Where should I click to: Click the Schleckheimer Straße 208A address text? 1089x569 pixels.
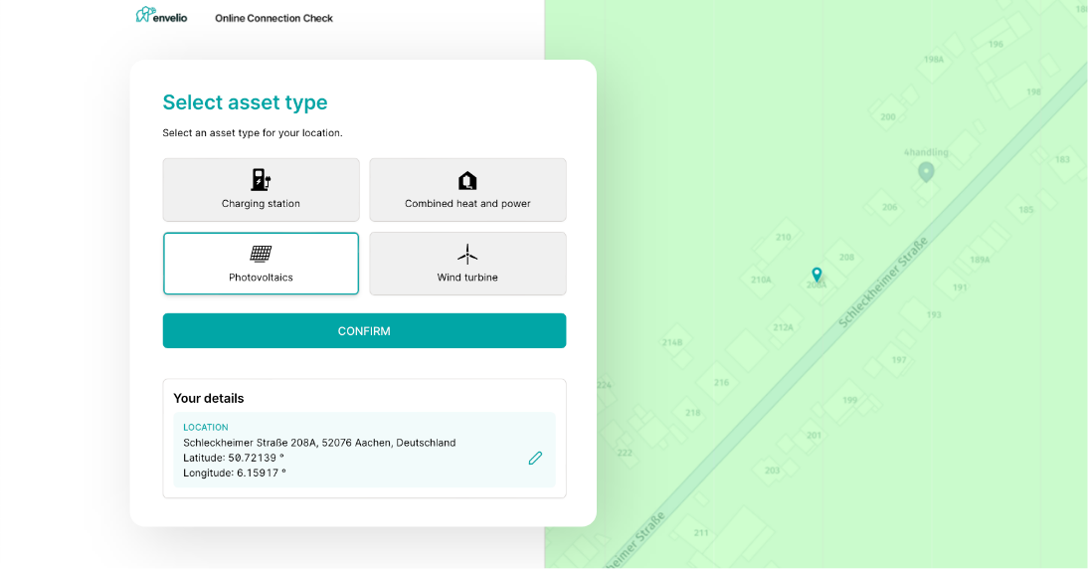(x=319, y=443)
